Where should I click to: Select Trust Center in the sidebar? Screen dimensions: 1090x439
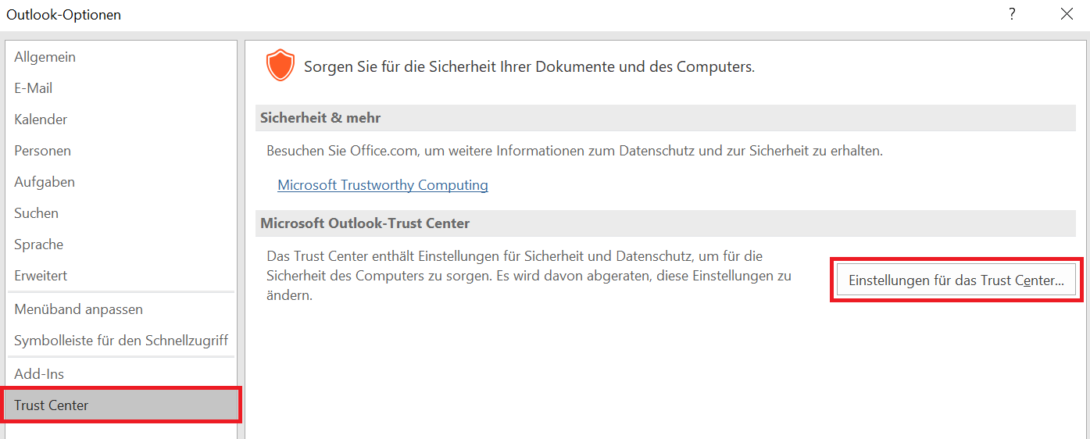click(x=52, y=405)
